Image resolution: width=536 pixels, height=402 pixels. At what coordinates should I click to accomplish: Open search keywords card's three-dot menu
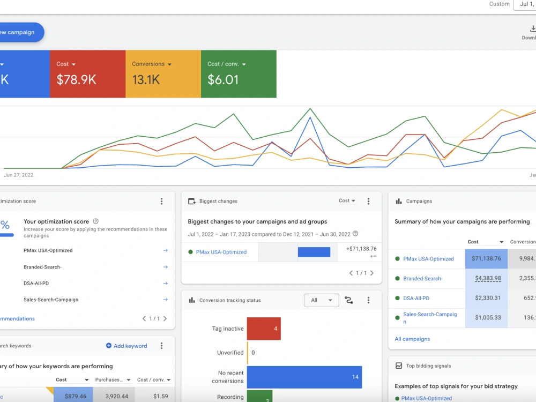[x=162, y=346]
